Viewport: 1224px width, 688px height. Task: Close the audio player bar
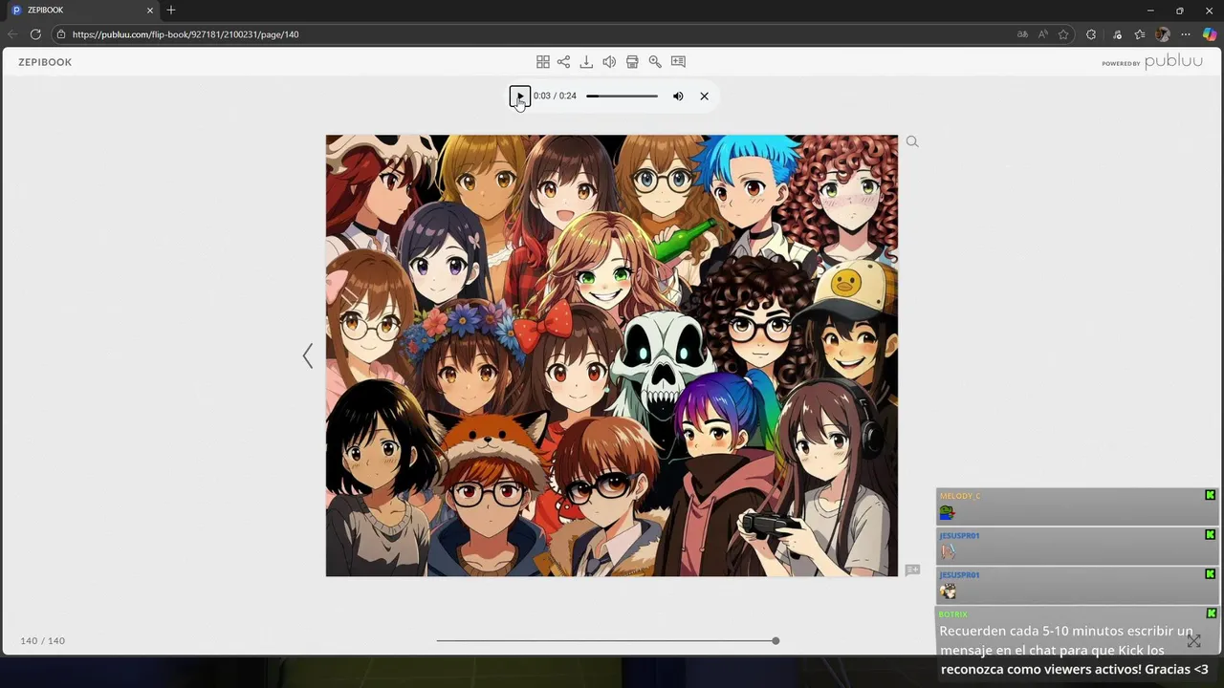click(x=704, y=96)
